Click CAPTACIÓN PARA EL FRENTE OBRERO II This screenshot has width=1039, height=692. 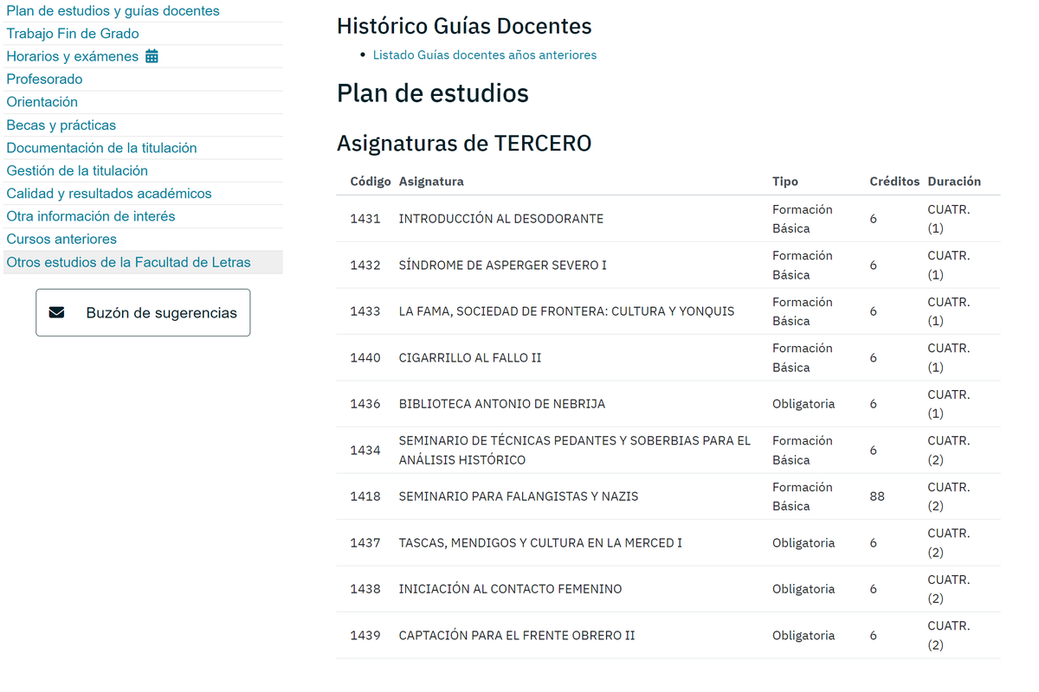coord(517,635)
